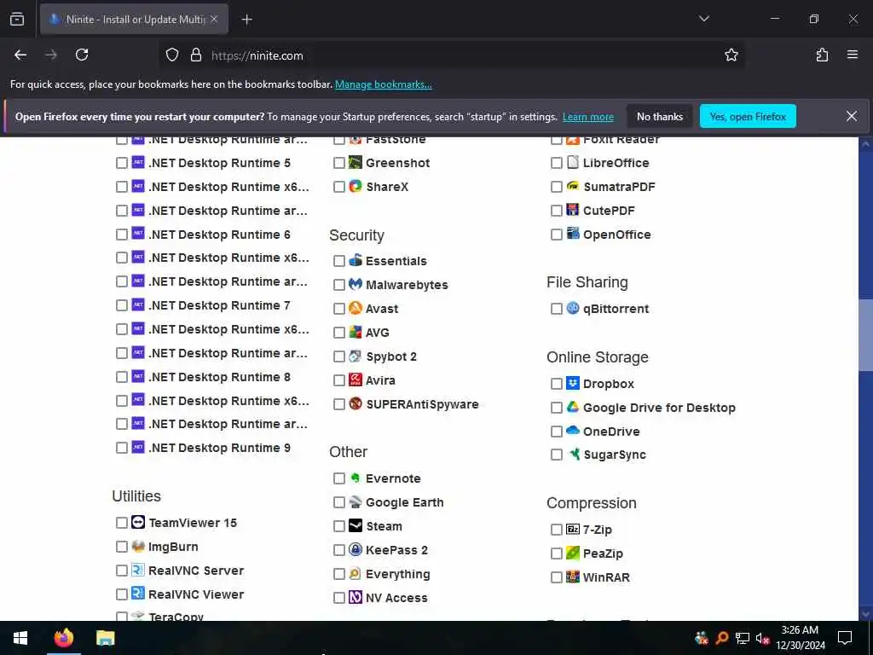Go back to previous page
Screen dimensions: 873x655
[x=20, y=55]
